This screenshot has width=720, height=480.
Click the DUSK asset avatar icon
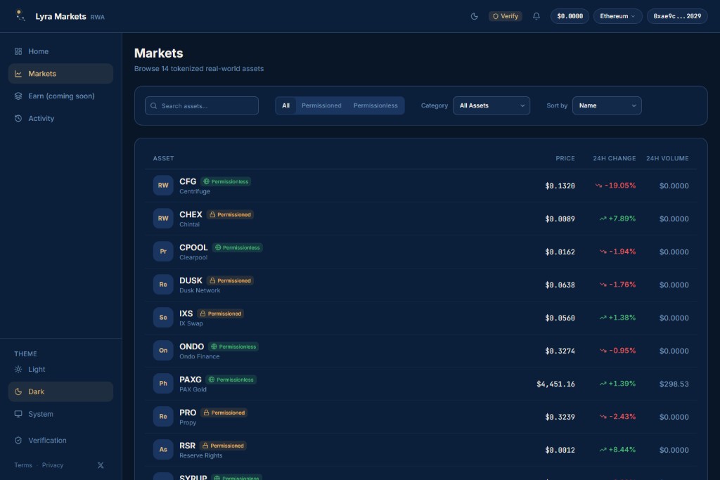(x=163, y=285)
